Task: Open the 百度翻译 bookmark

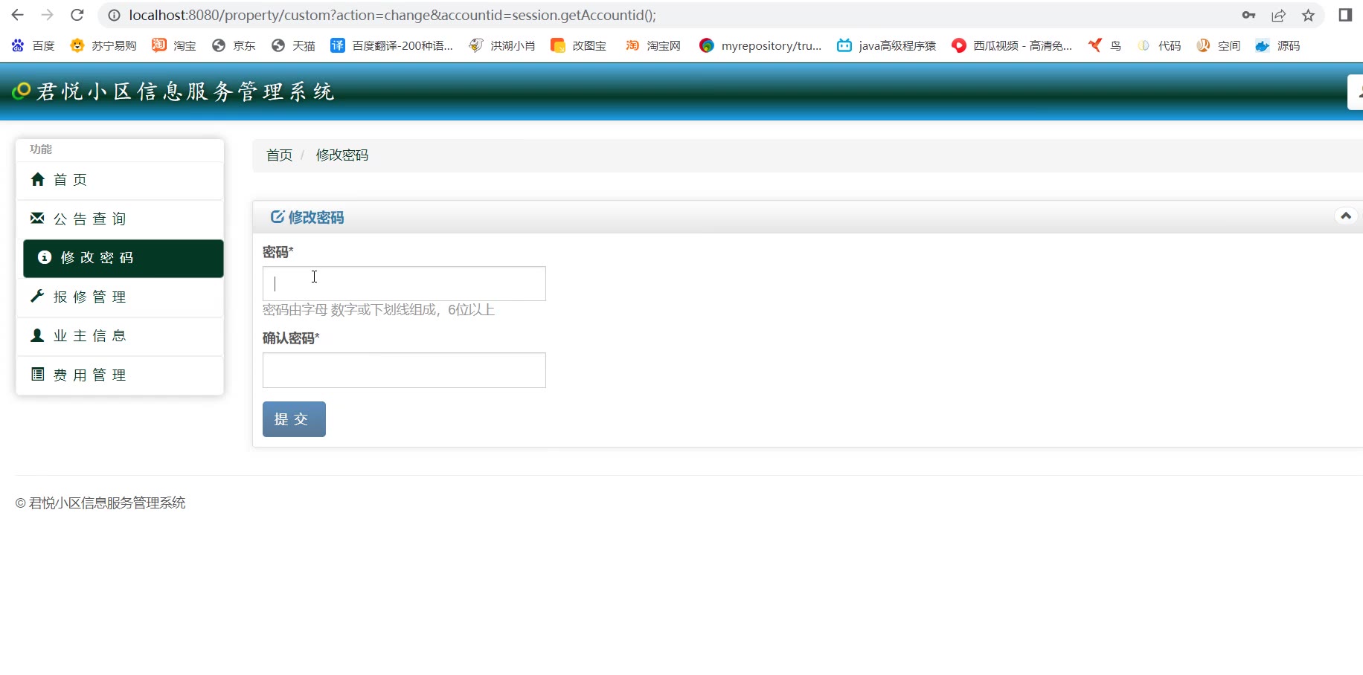Action: (391, 45)
